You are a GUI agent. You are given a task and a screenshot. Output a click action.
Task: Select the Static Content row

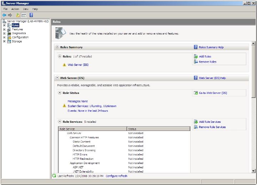pos(124,142)
